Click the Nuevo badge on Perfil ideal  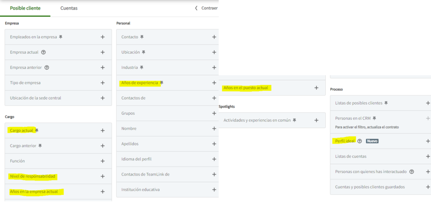pyautogui.click(x=372, y=141)
